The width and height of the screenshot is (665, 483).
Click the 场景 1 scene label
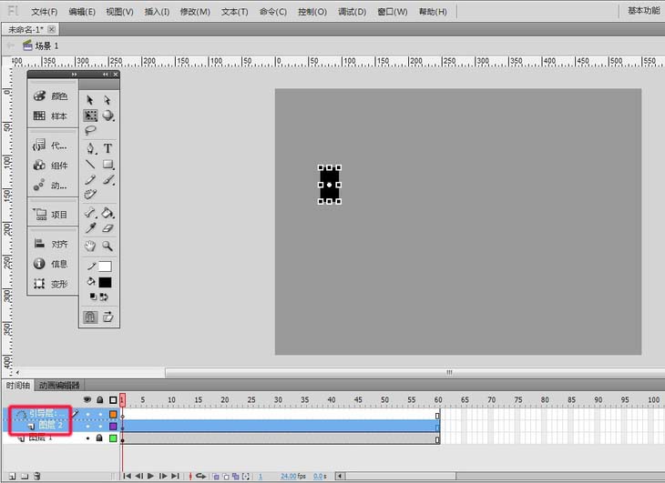pyautogui.click(x=46, y=45)
